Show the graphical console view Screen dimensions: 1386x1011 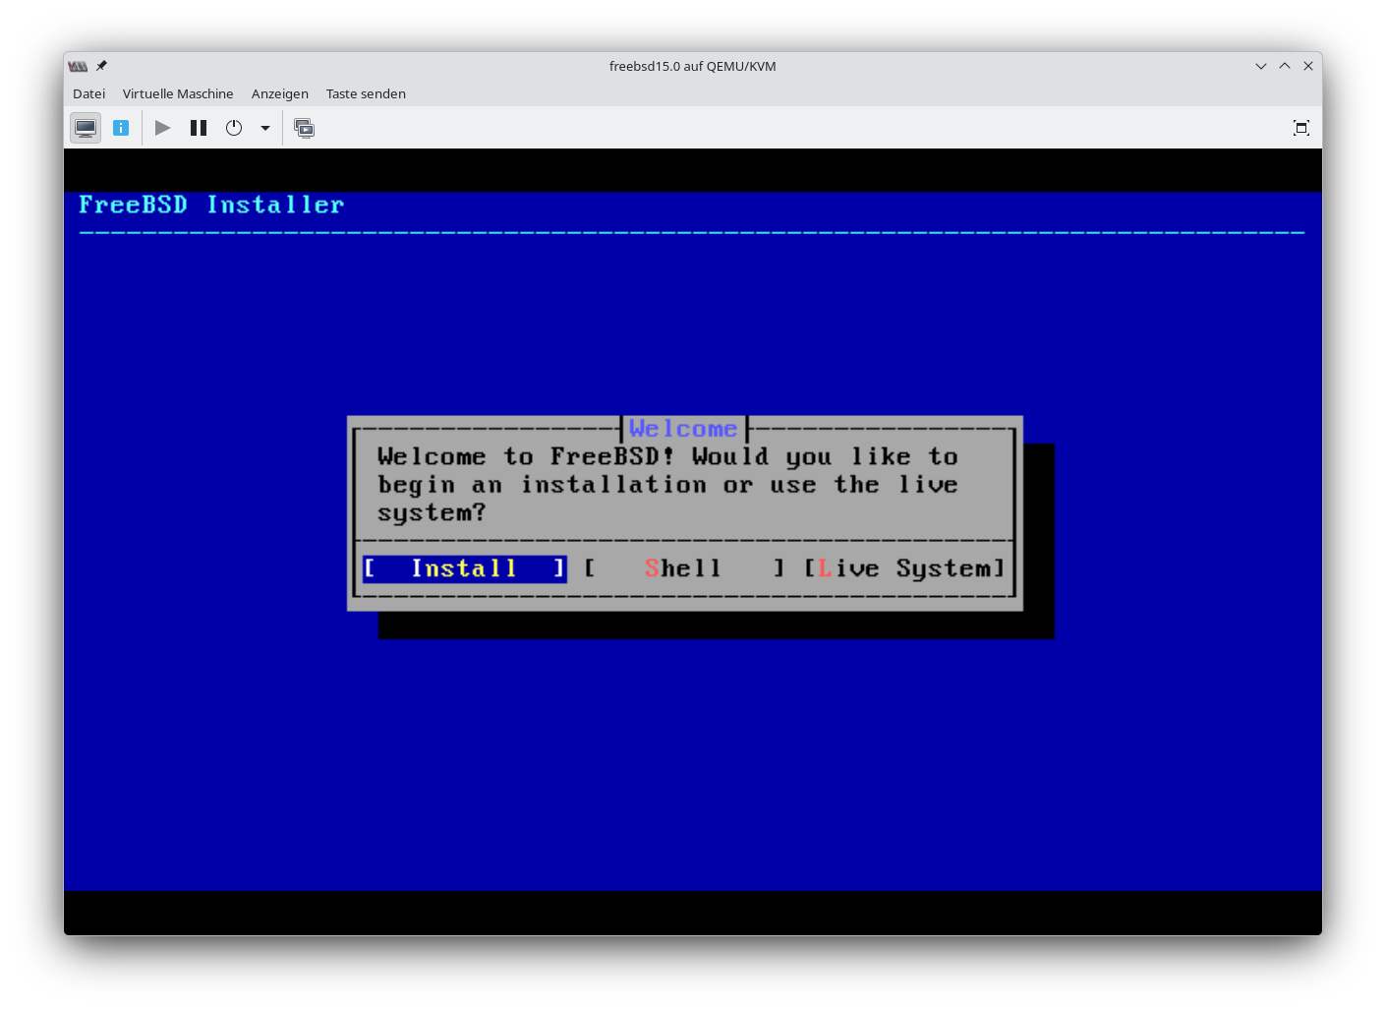(86, 128)
